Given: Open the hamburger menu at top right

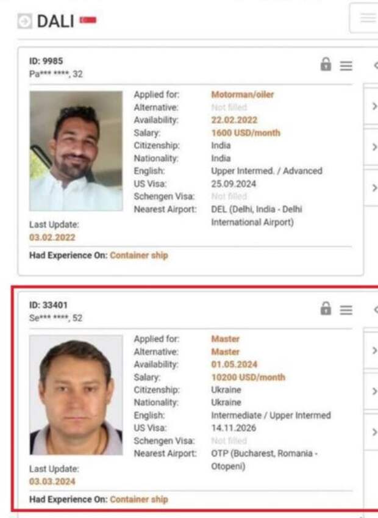Looking at the screenshot, I should [367, 18].
